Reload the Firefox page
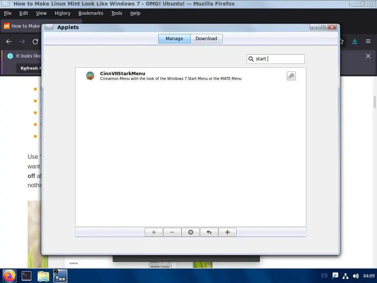Image resolution: width=377 pixels, height=283 pixels. click(35, 42)
